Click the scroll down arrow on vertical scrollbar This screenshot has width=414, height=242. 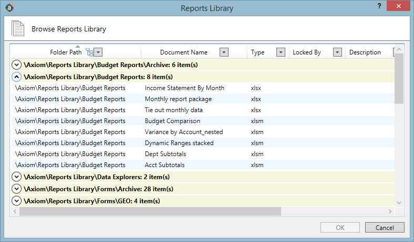pos(399,203)
